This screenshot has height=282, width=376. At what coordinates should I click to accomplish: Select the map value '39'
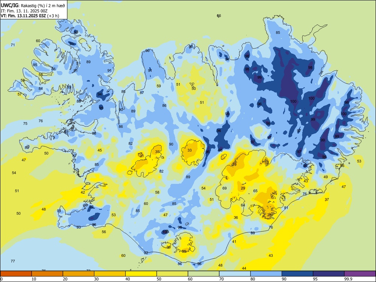click(168, 247)
